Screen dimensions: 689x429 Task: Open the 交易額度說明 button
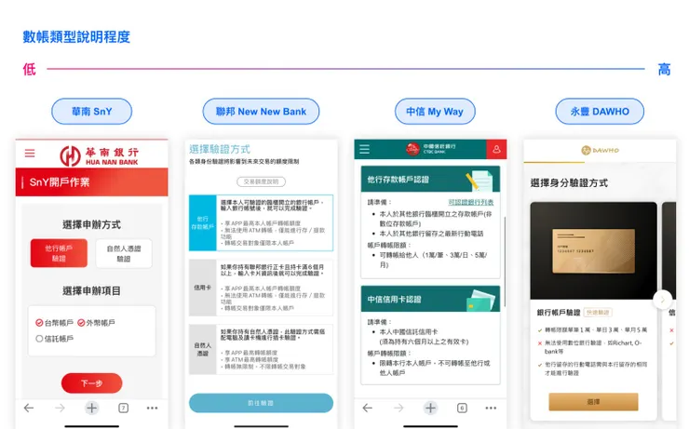pos(261,181)
